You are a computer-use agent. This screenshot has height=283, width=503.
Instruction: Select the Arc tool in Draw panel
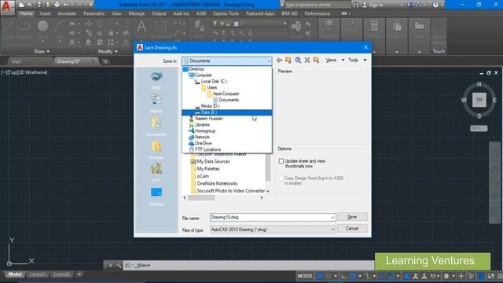(x=59, y=30)
